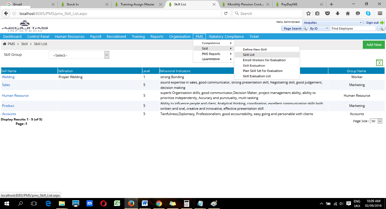Open the Welding skill link
The height and width of the screenshot is (209, 386).
(8, 77)
